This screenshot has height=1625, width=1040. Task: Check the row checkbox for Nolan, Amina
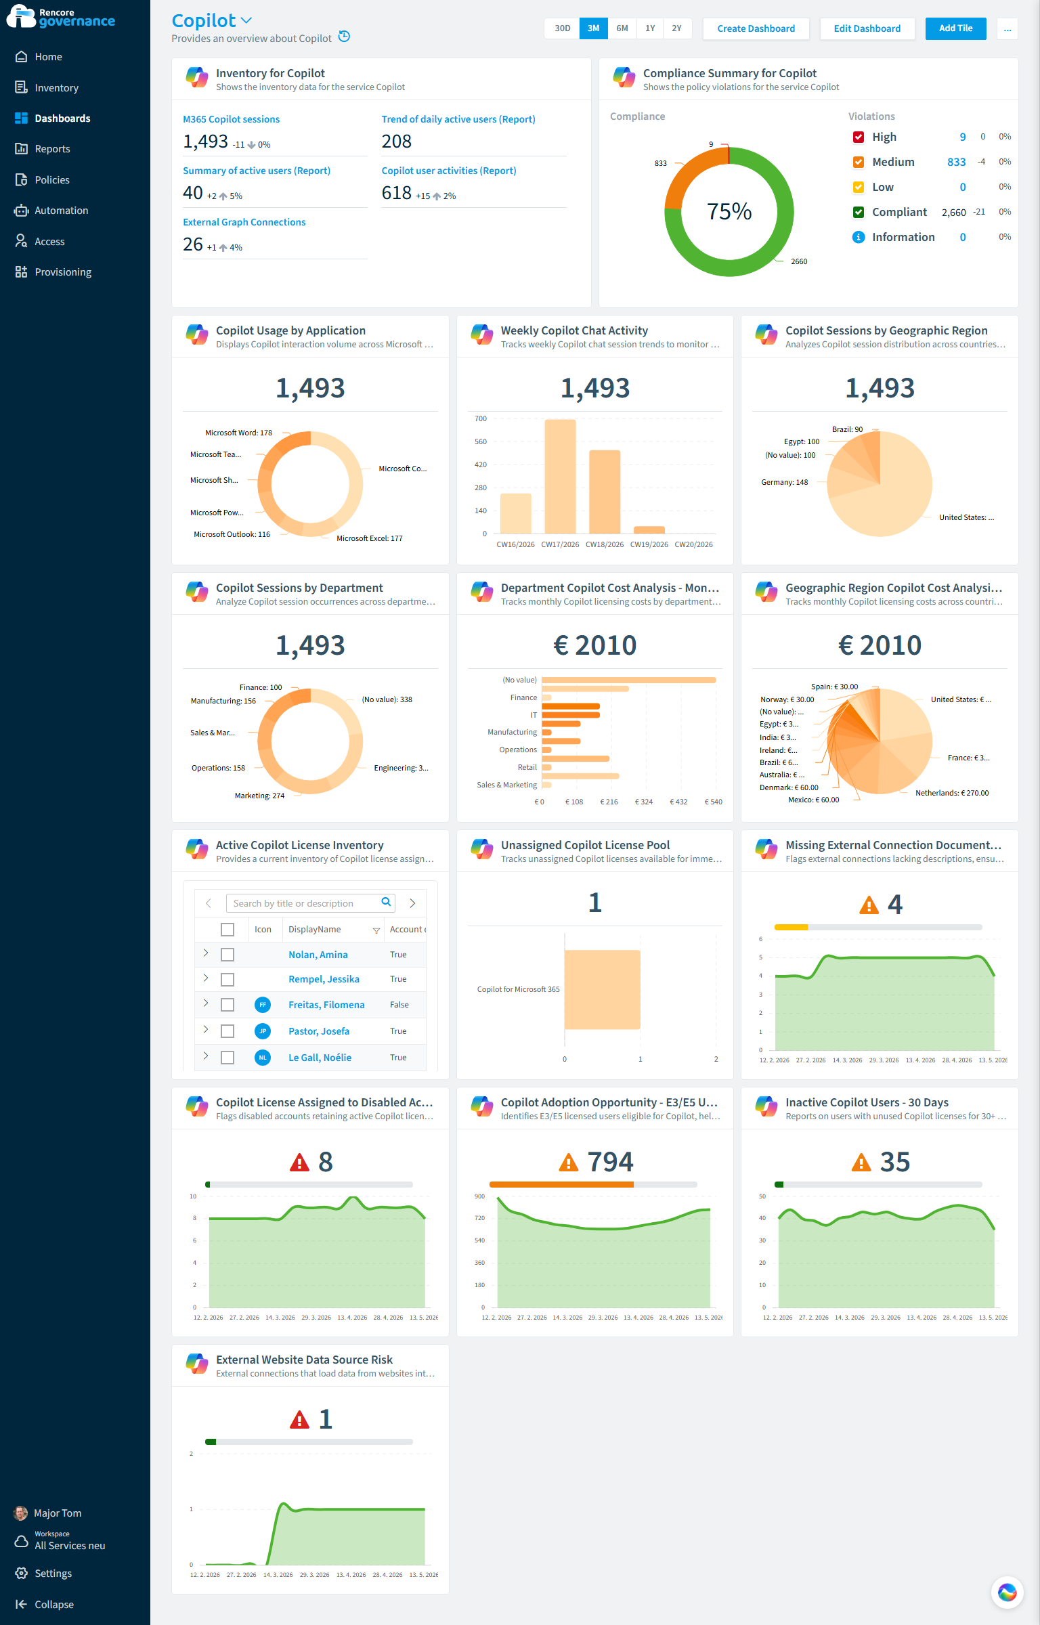click(x=227, y=955)
